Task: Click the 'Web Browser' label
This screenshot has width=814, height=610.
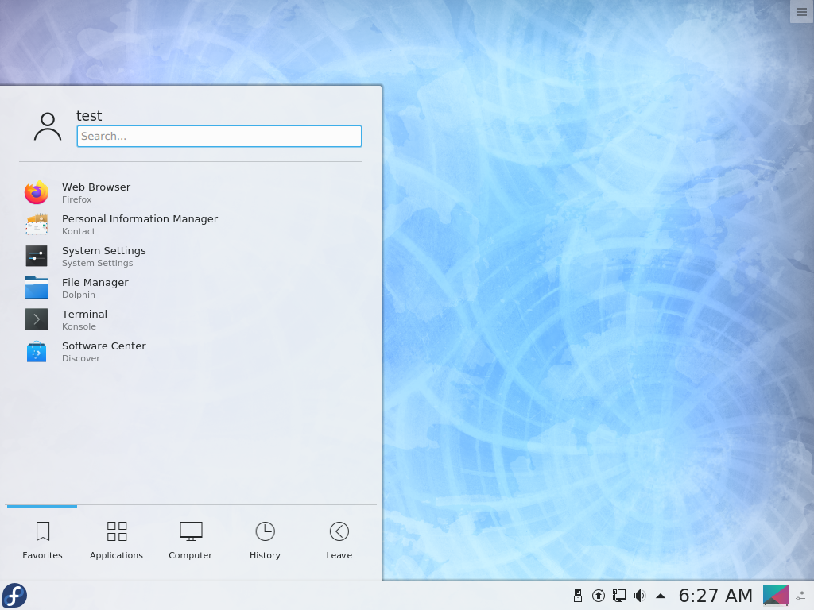Action: click(x=96, y=187)
